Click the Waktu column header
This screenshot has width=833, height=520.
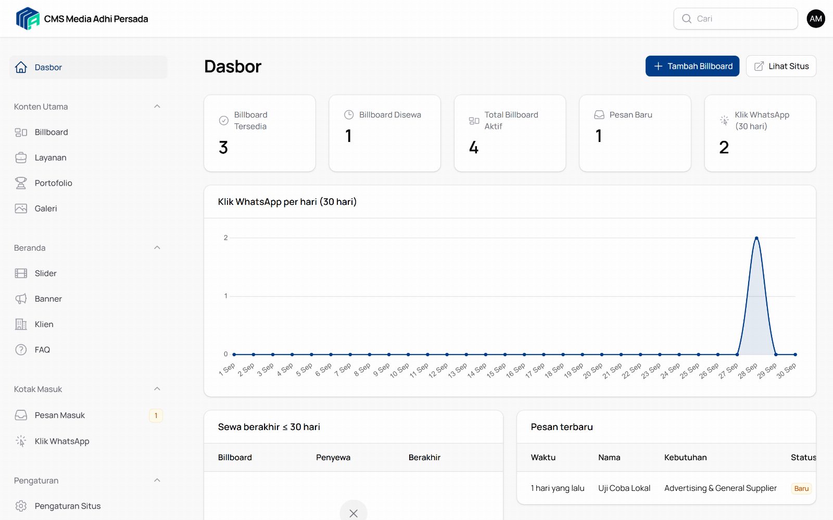point(543,458)
